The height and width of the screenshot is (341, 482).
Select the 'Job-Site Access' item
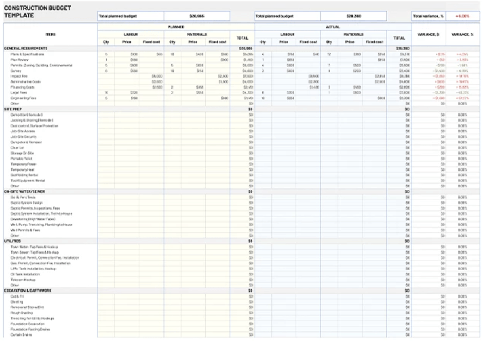coord(23,131)
